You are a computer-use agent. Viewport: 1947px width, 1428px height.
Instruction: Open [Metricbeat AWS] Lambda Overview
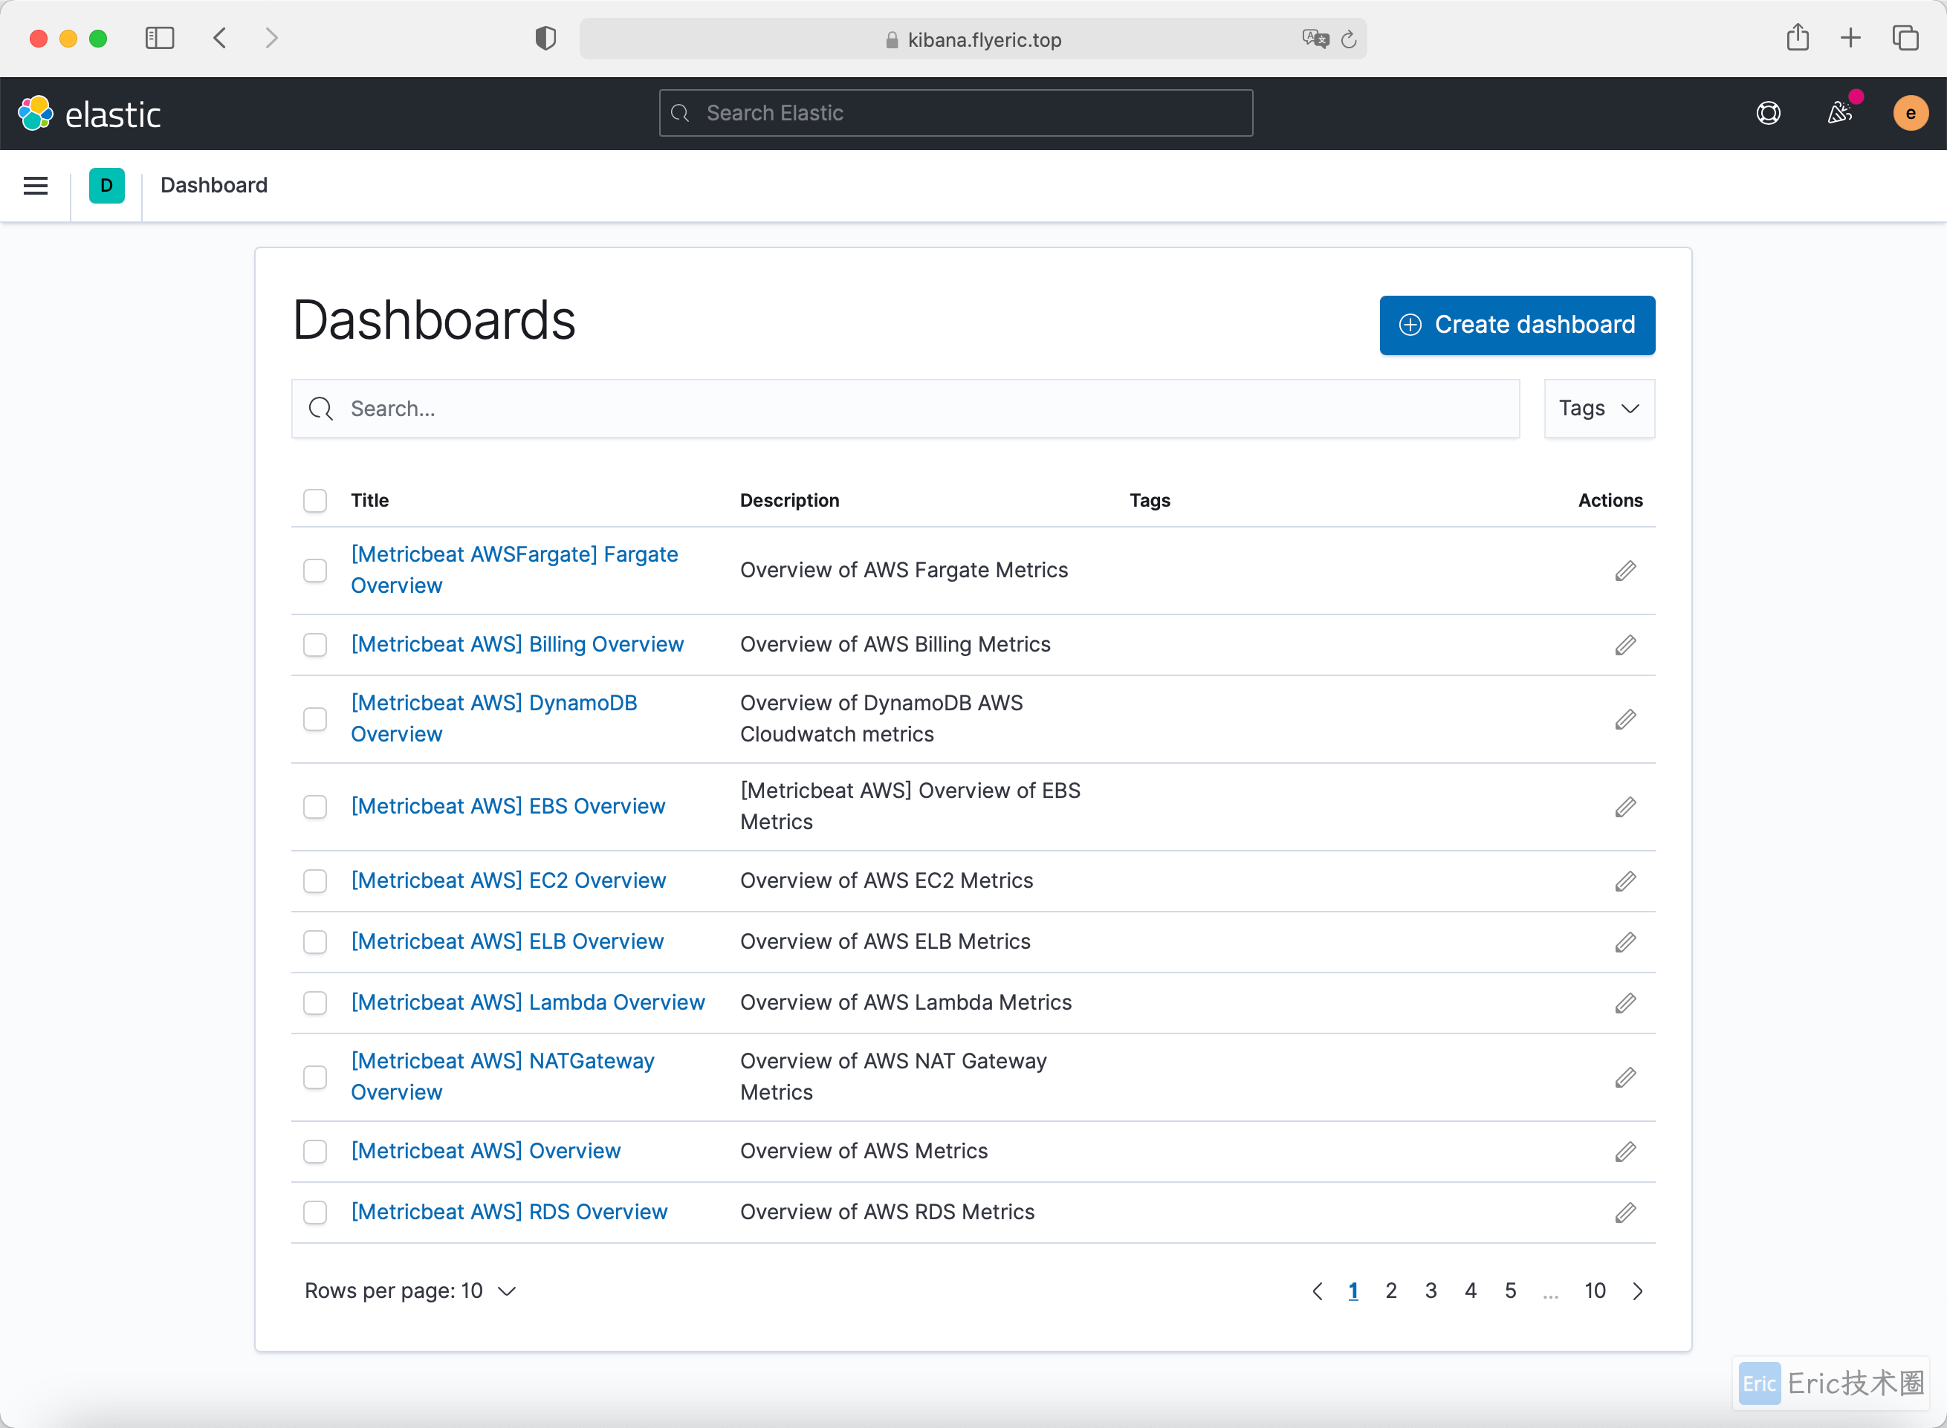[x=528, y=1002]
